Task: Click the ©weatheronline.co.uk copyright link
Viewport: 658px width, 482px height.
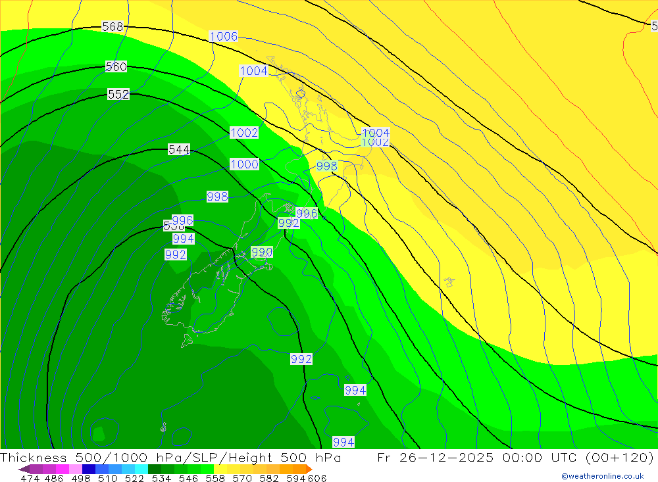Action: (x=603, y=476)
